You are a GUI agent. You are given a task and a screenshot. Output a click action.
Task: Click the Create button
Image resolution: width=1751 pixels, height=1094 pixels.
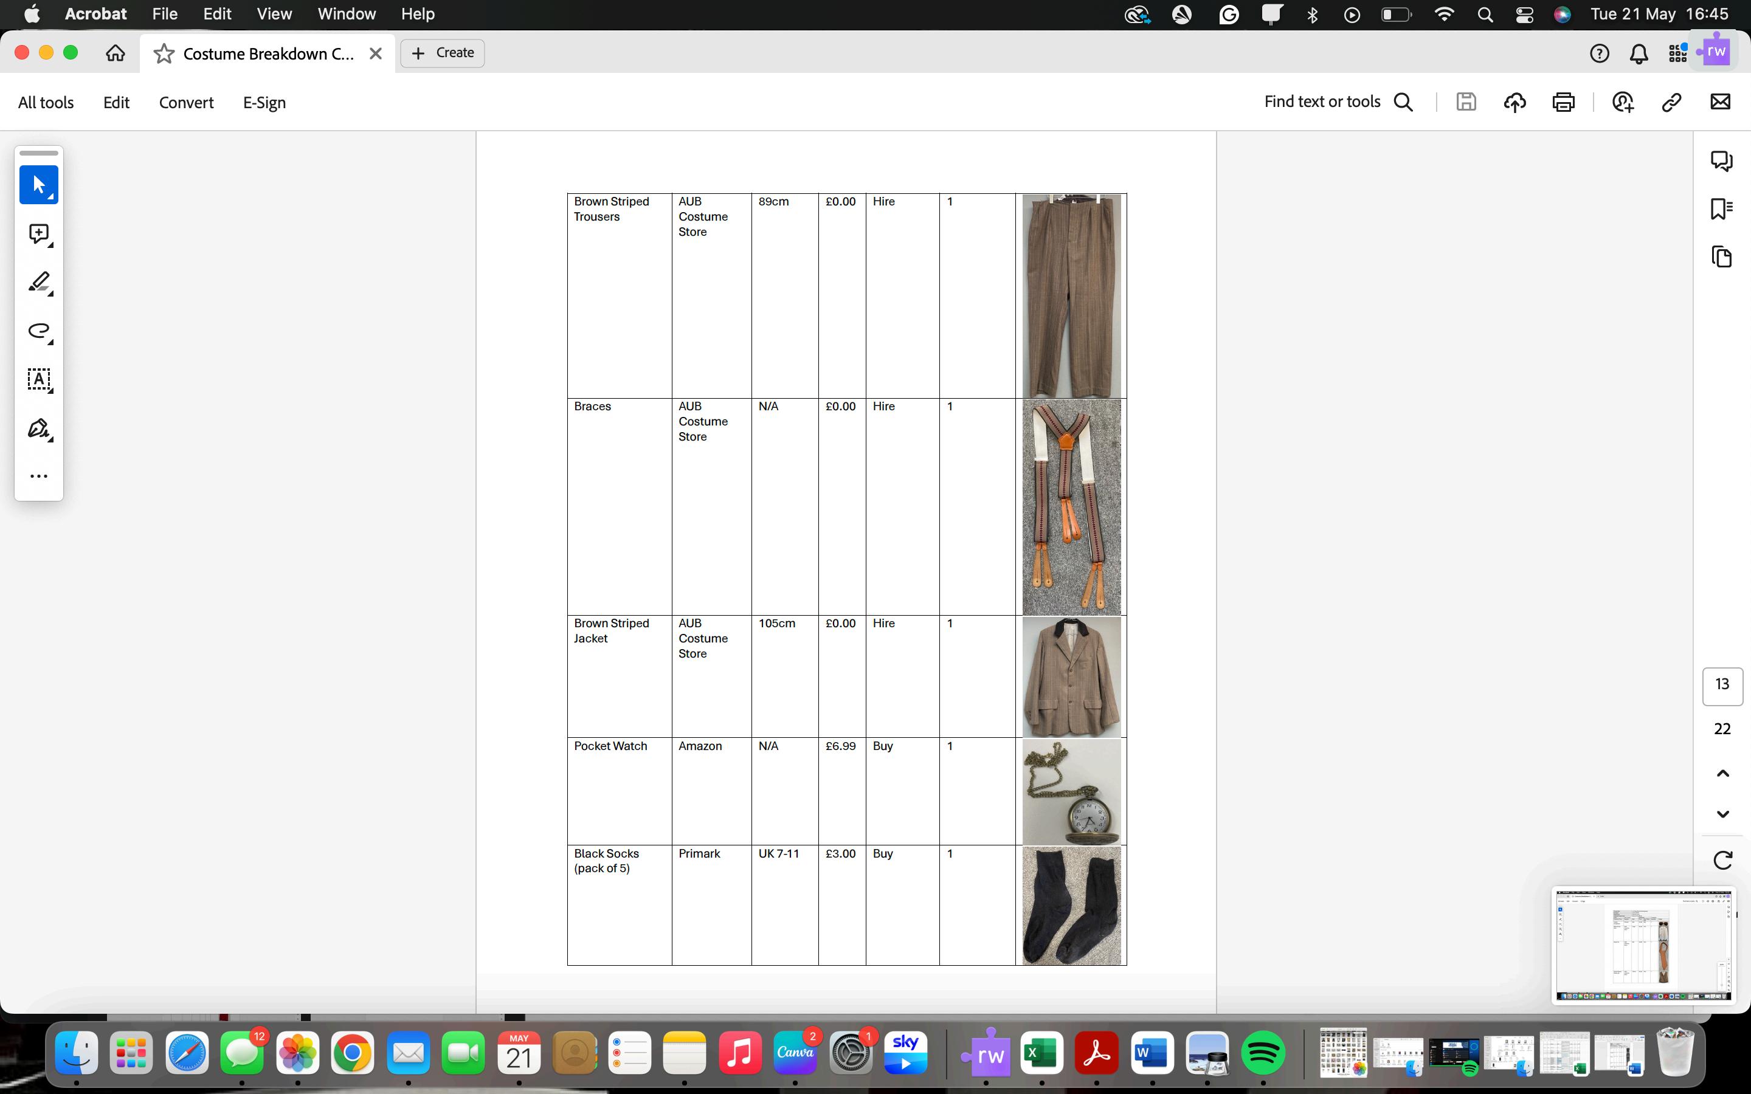coord(442,53)
